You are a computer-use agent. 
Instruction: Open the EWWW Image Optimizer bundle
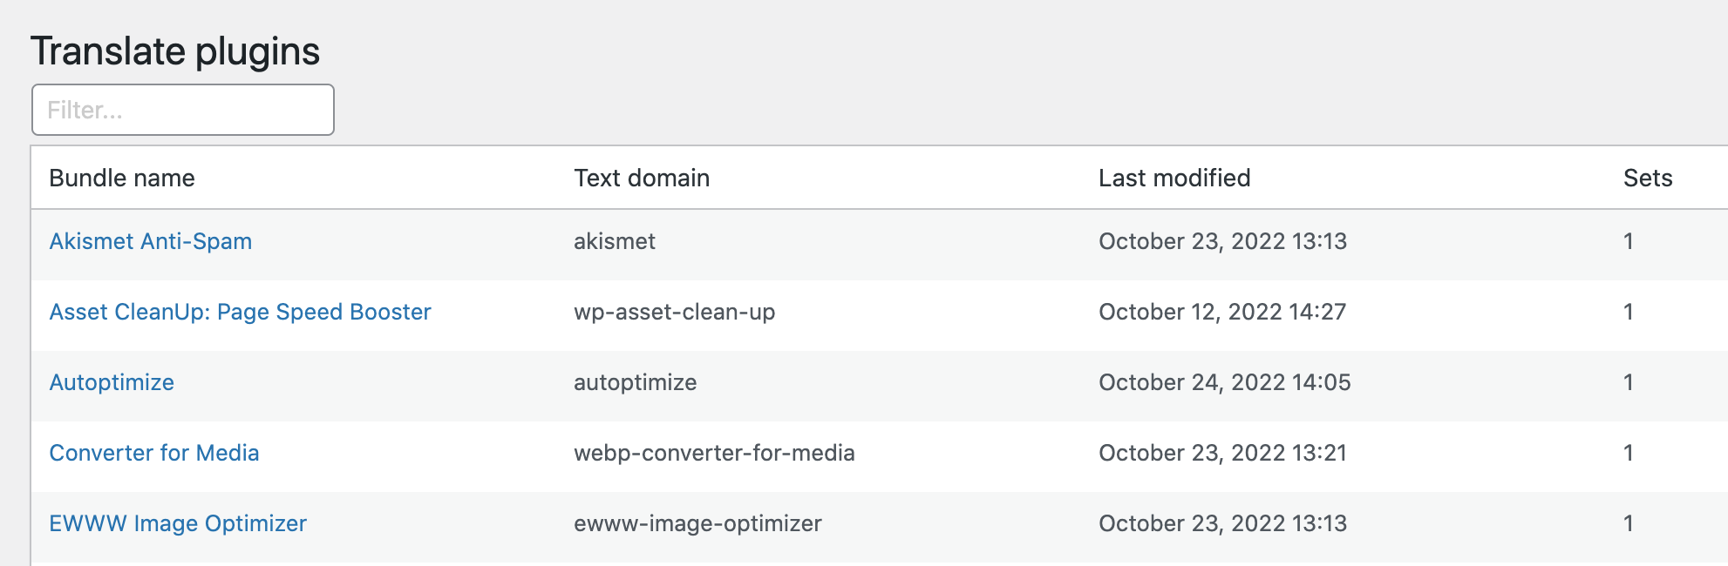178,523
